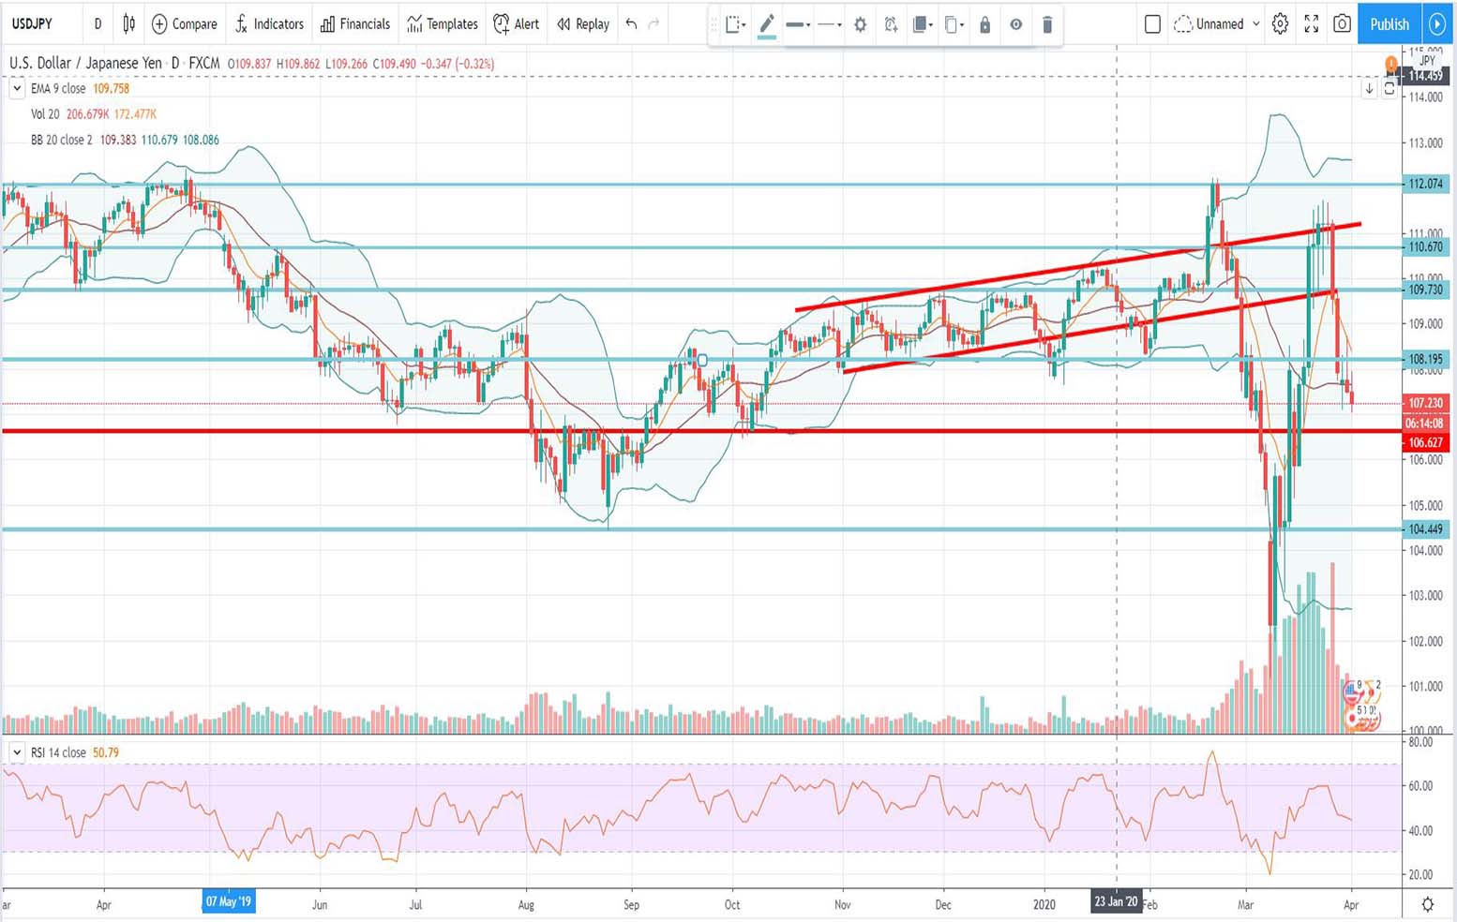Open drawing settings gear in floating toolbar
Image resolution: width=1457 pixels, height=922 pixels.
pos(860,25)
